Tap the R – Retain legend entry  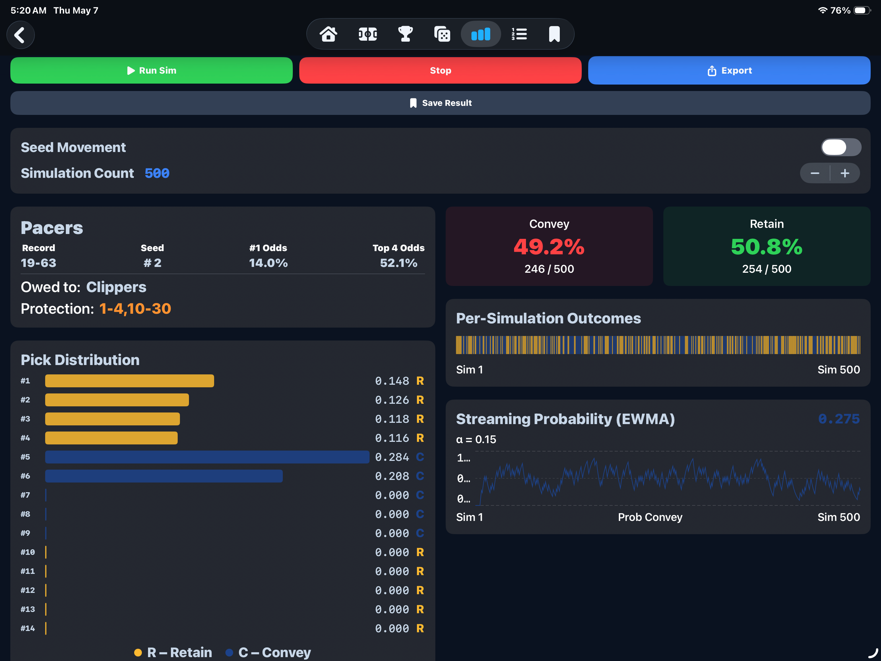(173, 653)
